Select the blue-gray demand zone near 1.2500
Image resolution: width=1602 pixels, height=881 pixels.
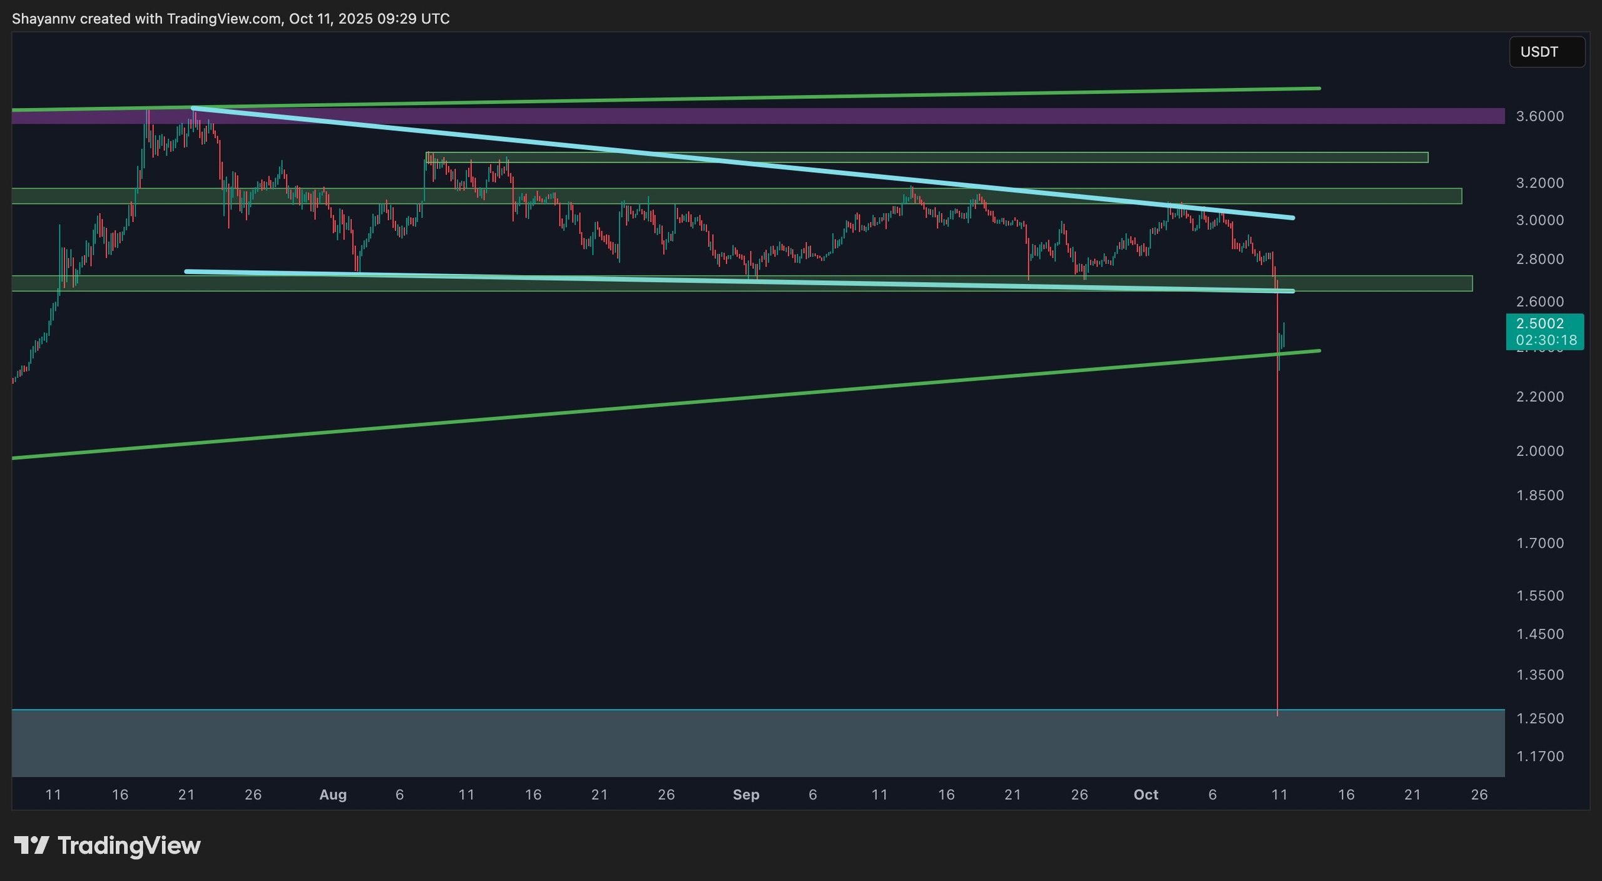coord(751,743)
